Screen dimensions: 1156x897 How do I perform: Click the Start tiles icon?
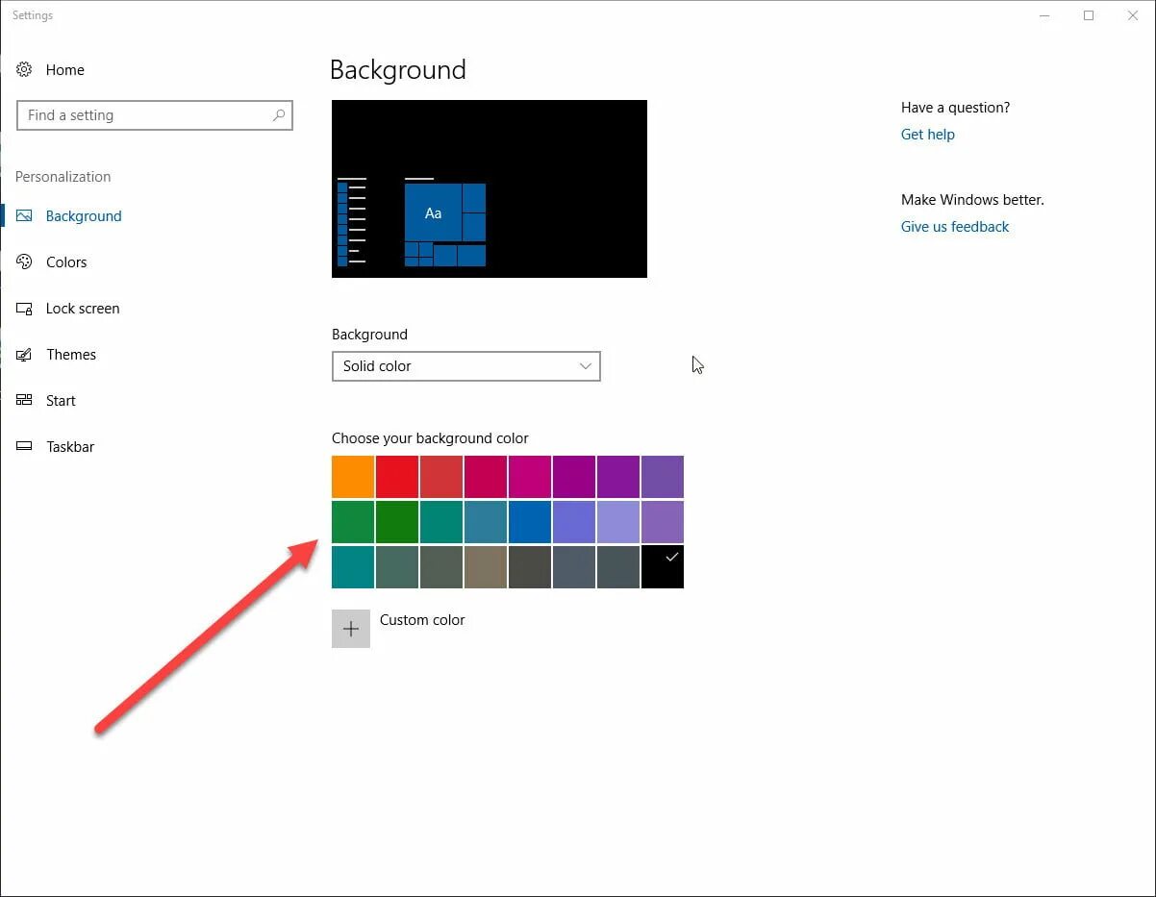[25, 401]
